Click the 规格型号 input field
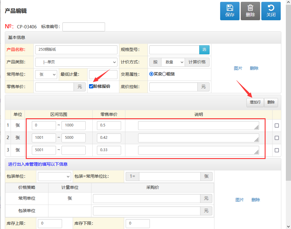Image resolution: width=291 pixels, height=229 pixels. (174, 50)
